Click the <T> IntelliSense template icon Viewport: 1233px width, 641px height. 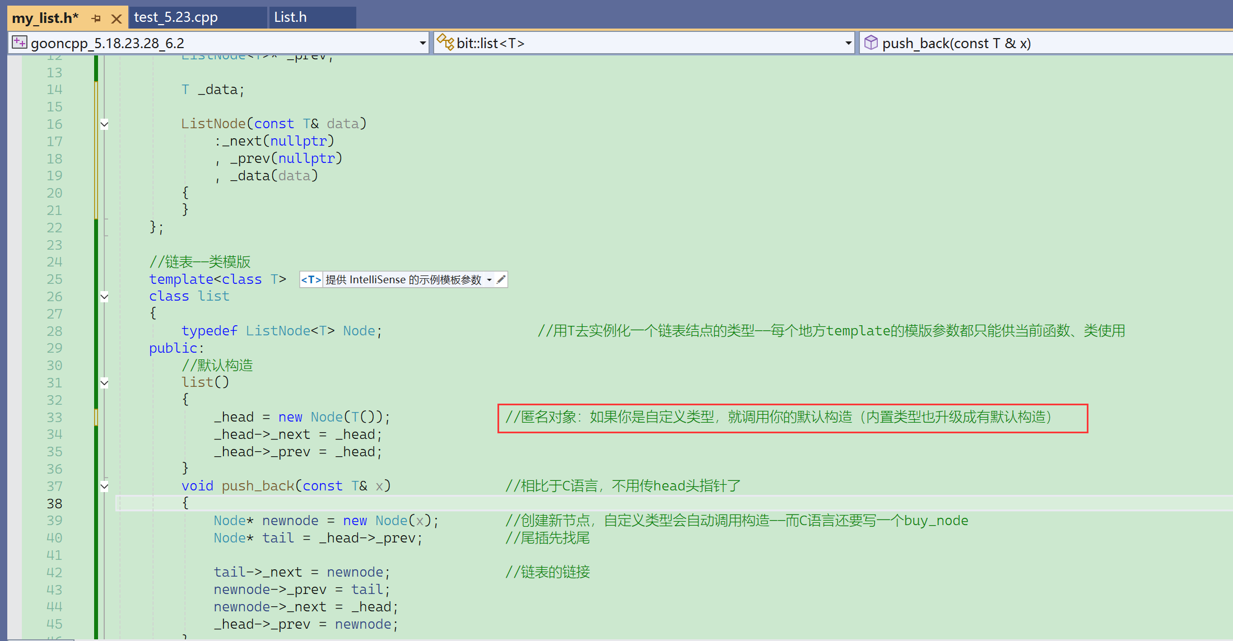click(x=311, y=280)
